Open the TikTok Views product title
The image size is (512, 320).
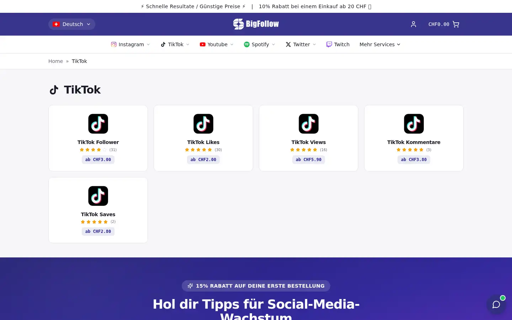309,142
